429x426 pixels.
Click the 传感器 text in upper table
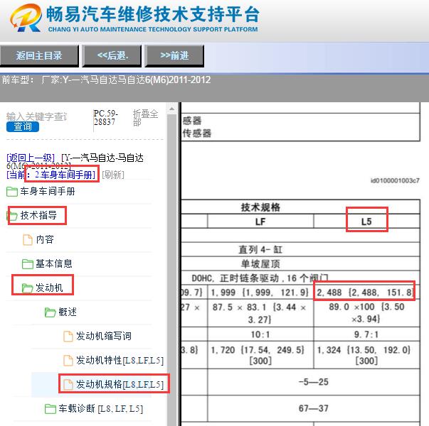pyautogui.click(x=197, y=133)
